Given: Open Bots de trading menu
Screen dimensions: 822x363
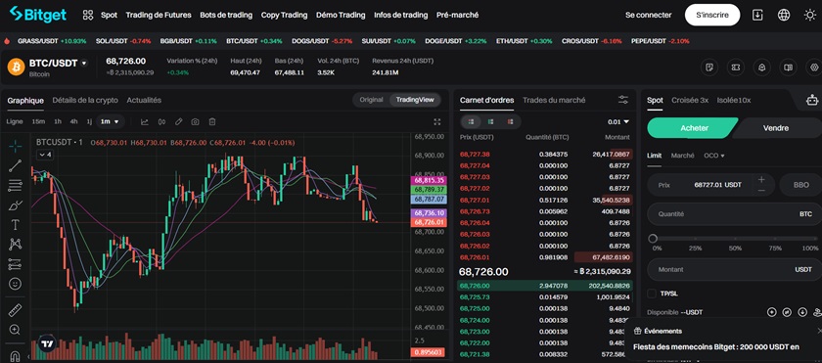Looking at the screenshot, I should pyautogui.click(x=226, y=16).
